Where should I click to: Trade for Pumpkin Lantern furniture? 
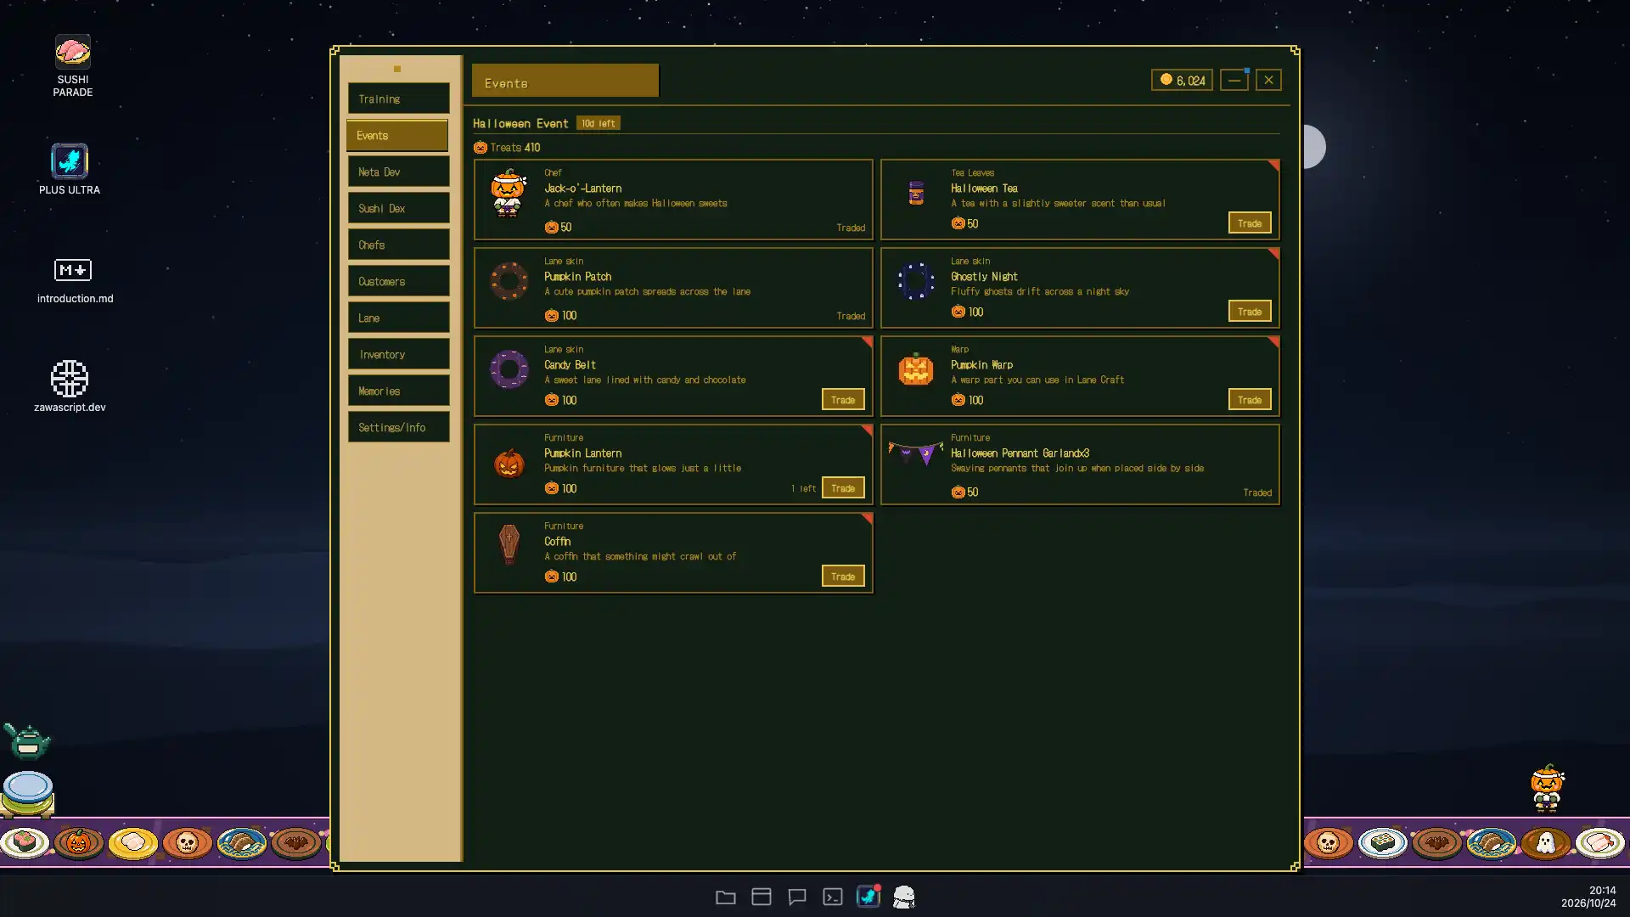pos(842,487)
